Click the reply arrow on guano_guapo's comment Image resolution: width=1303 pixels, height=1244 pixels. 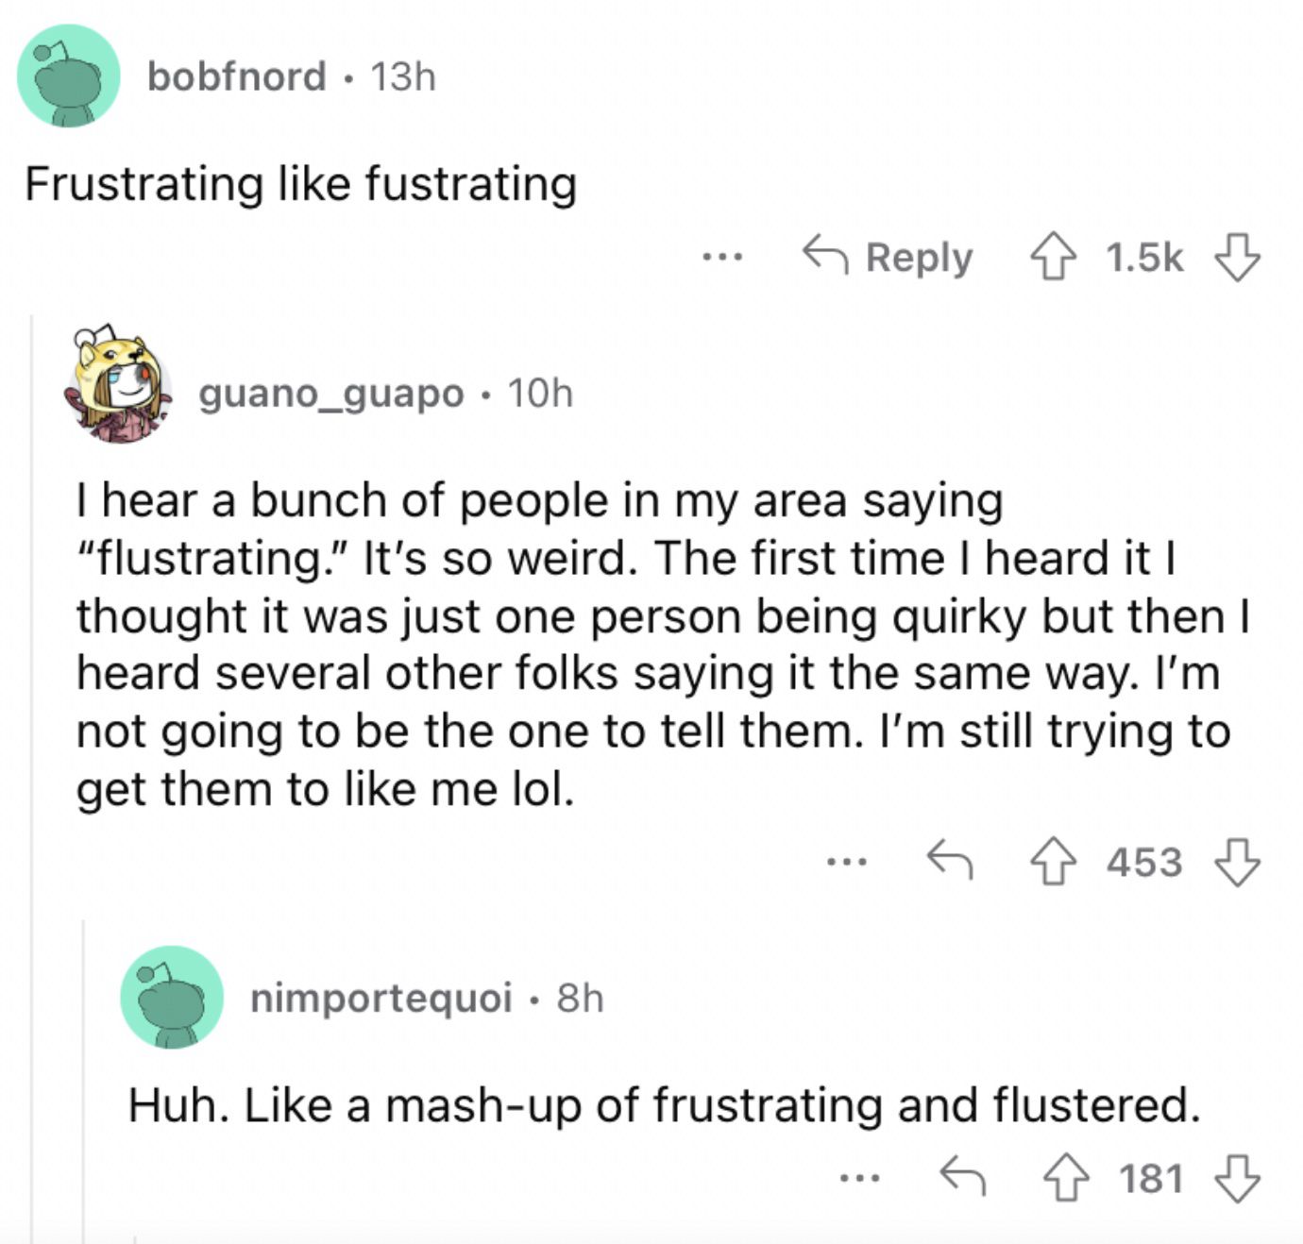(x=949, y=860)
